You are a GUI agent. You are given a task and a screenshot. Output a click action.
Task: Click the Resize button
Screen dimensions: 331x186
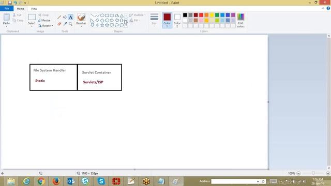pyautogui.click(x=44, y=21)
